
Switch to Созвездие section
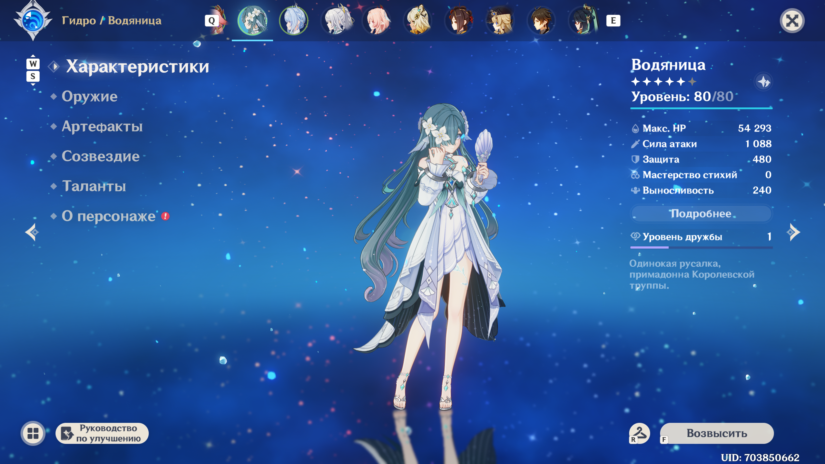tap(100, 156)
